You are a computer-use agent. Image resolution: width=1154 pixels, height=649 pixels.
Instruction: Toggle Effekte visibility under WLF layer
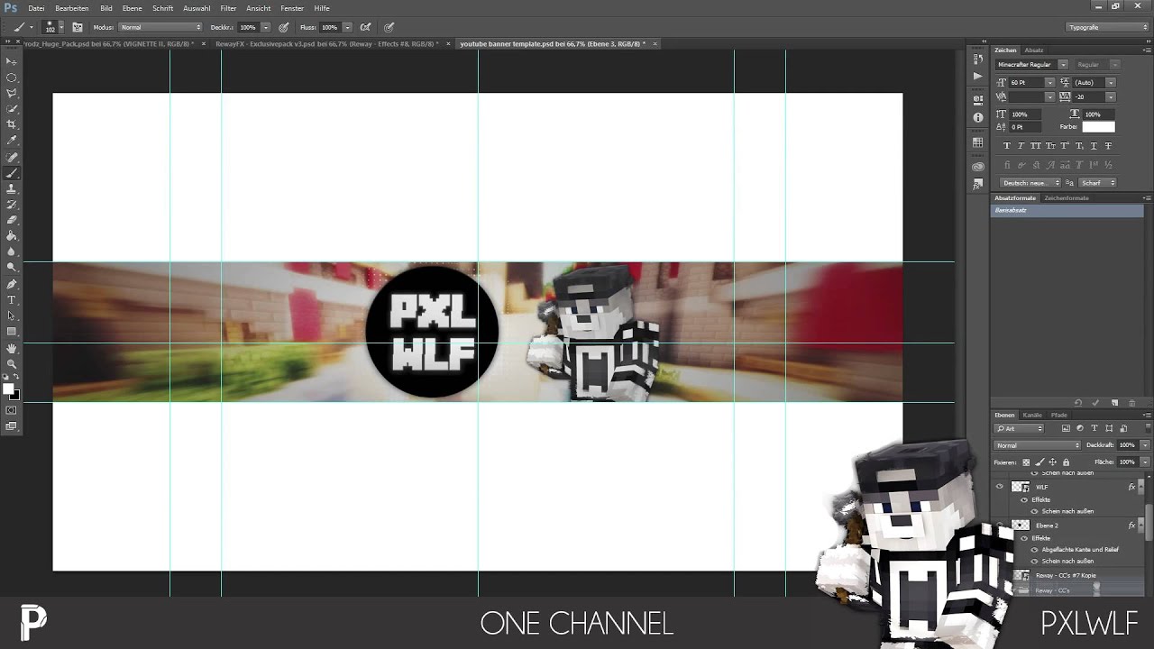pos(1024,499)
